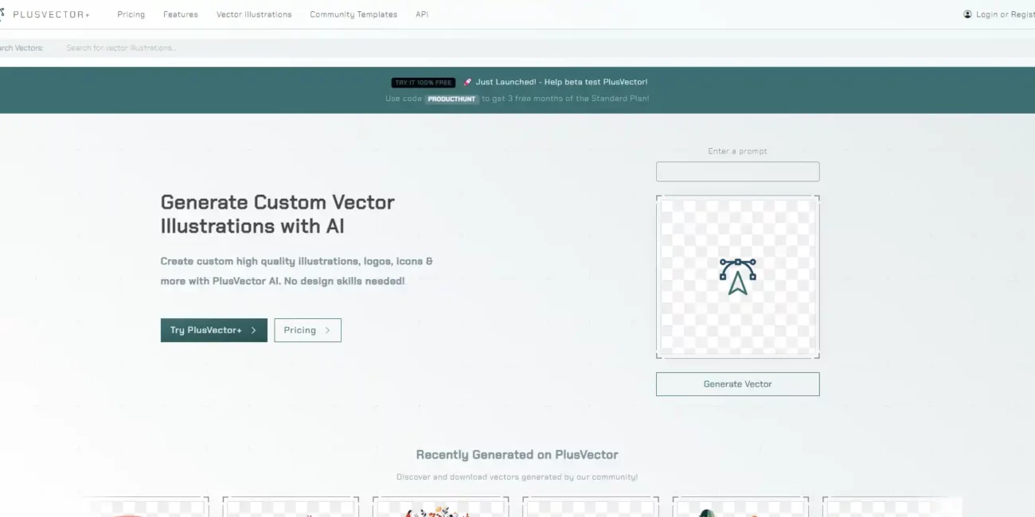Click the PRODUCTHUNT promo code
Image resolution: width=1035 pixels, height=517 pixels.
[x=451, y=99]
